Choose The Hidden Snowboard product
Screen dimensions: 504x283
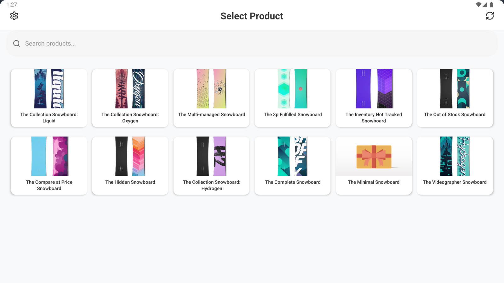tap(130, 166)
